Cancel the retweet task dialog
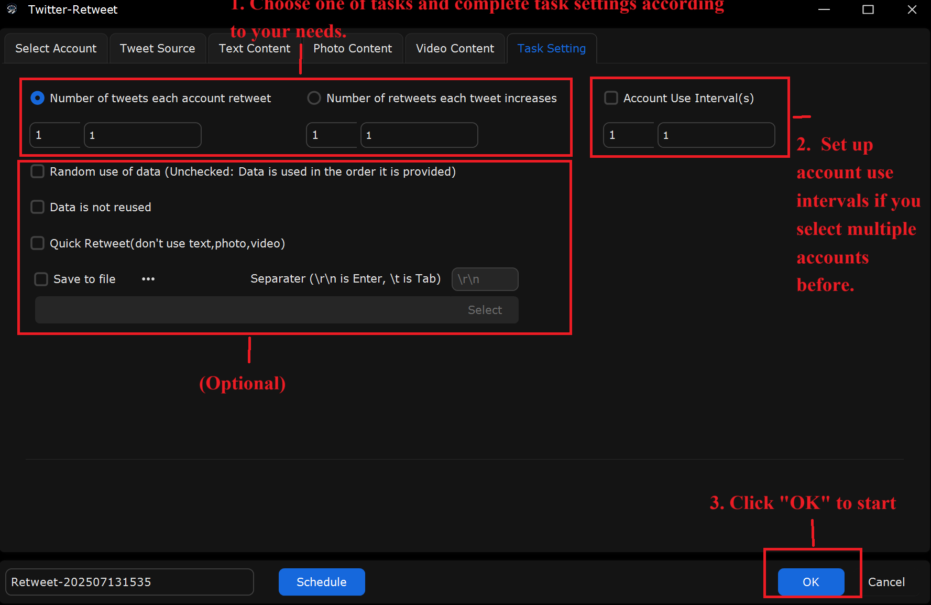 [886, 582]
